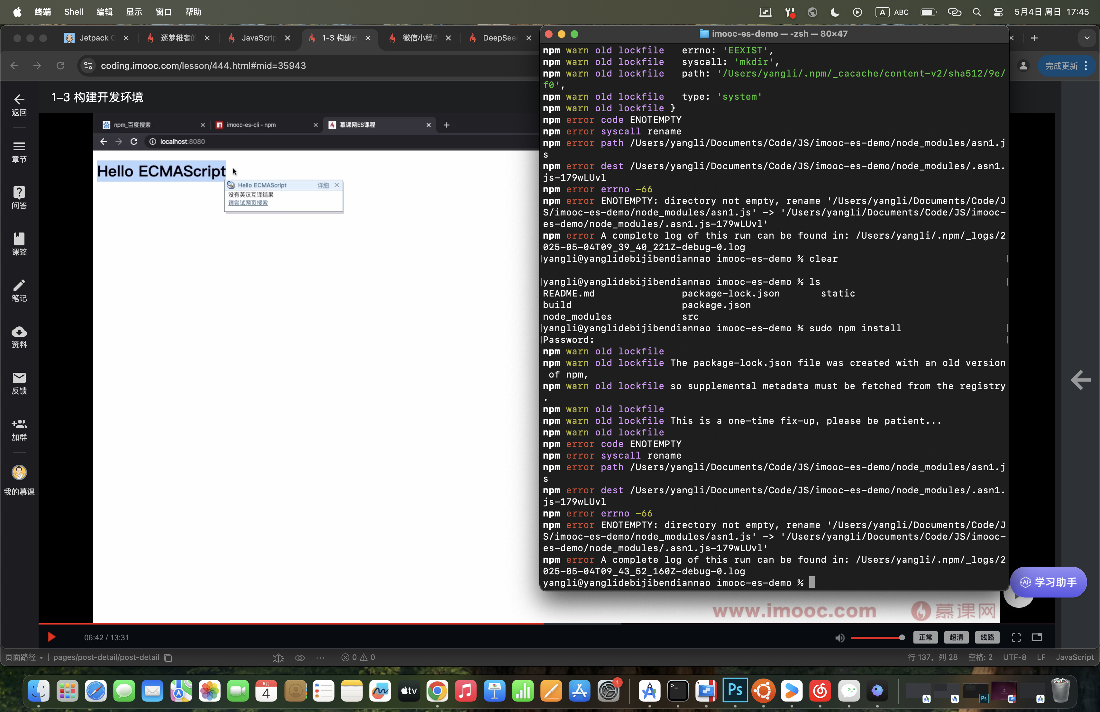The width and height of the screenshot is (1100, 712).
Task: Open the 编辑 edit menu
Action: (105, 12)
